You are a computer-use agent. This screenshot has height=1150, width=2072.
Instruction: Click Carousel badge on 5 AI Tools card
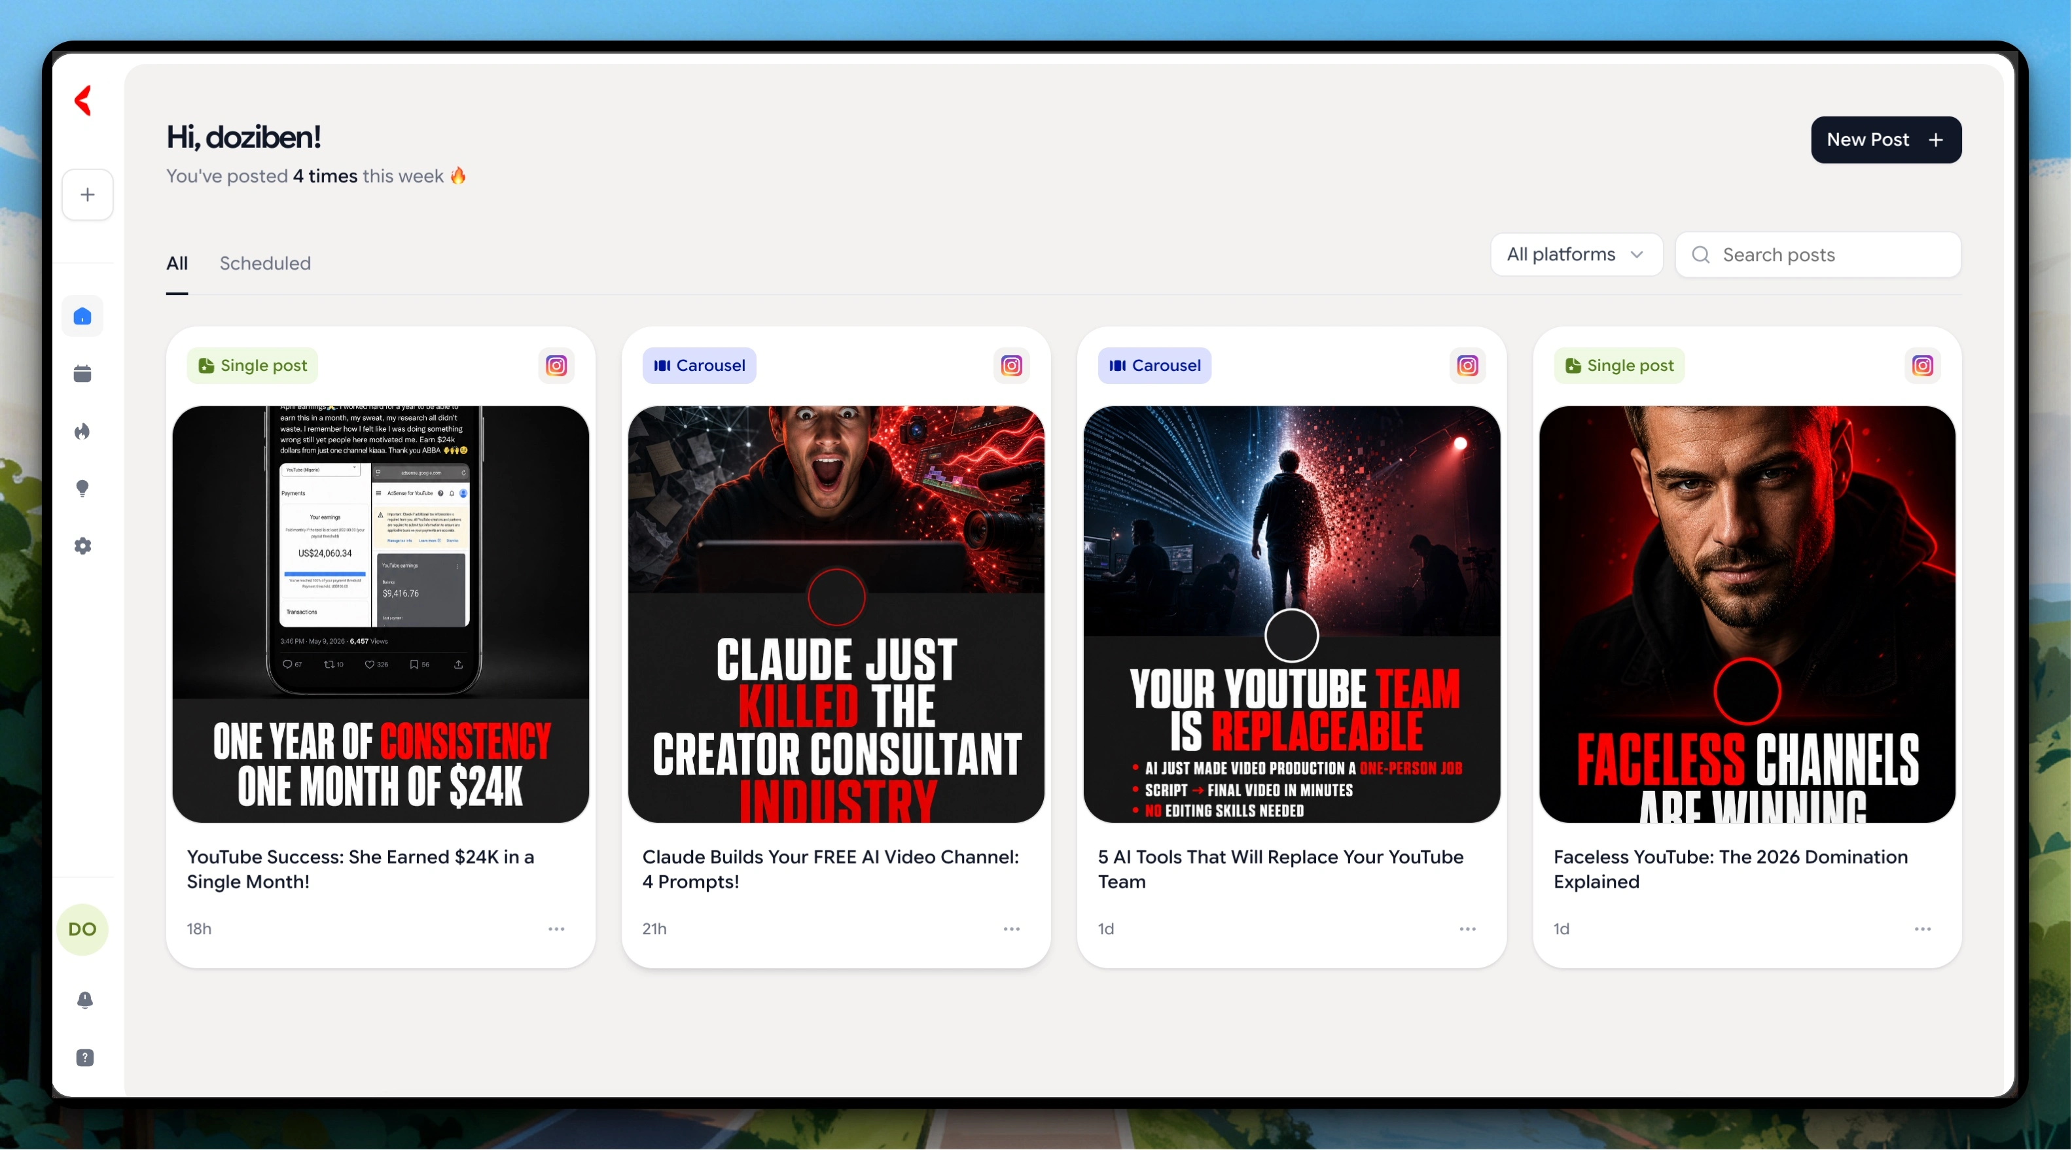(1155, 365)
